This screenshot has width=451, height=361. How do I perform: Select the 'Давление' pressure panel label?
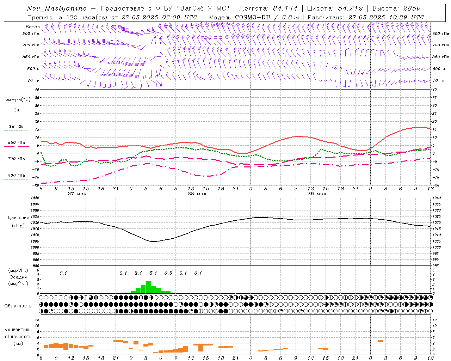(18, 218)
